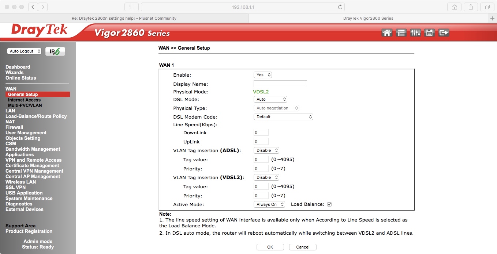Set Enable dropdown to No
The height and width of the screenshot is (254, 497).
click(x=262, y=74)
